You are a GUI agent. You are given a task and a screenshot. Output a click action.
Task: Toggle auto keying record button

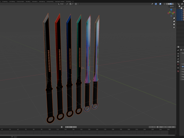(62, 127)
